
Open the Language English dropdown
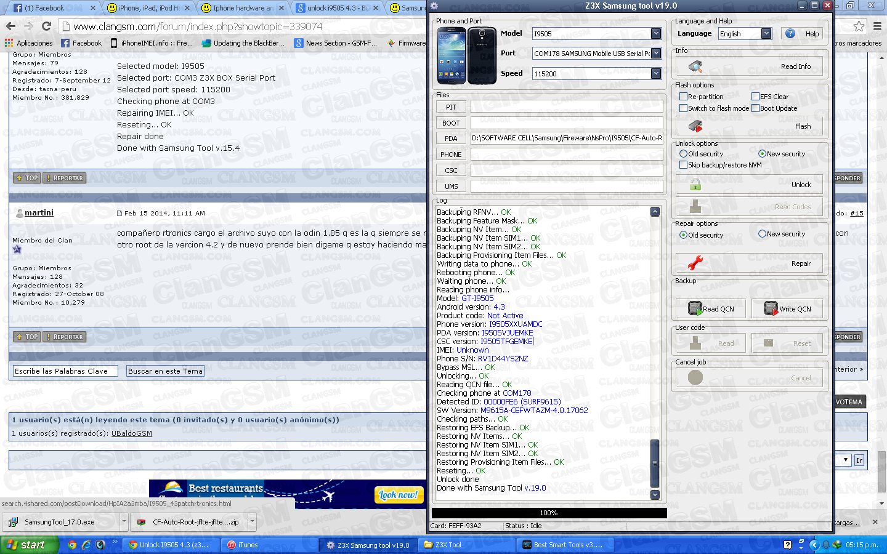click(766, 34)
